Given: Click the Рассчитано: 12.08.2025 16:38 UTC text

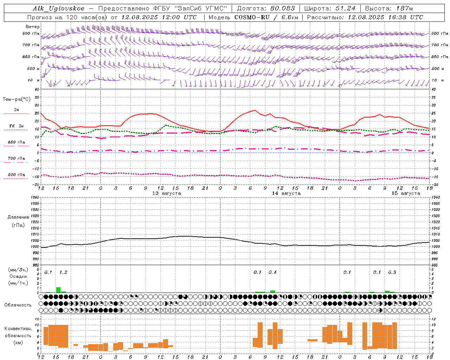Looking at the screenshot, I should tap(365, 17).
